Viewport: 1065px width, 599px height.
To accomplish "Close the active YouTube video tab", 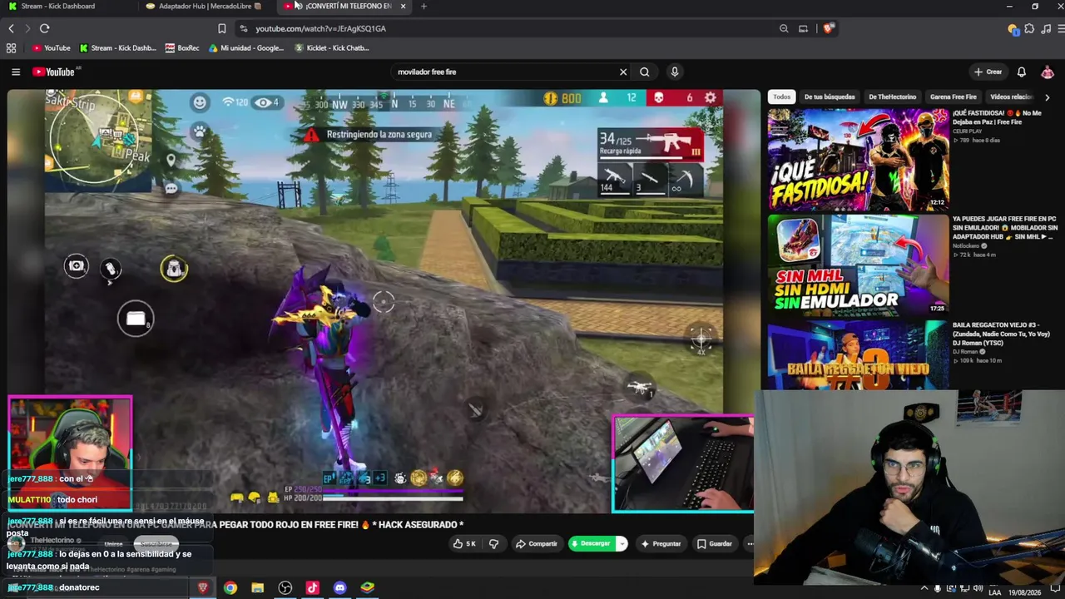I will click(404, 6).
